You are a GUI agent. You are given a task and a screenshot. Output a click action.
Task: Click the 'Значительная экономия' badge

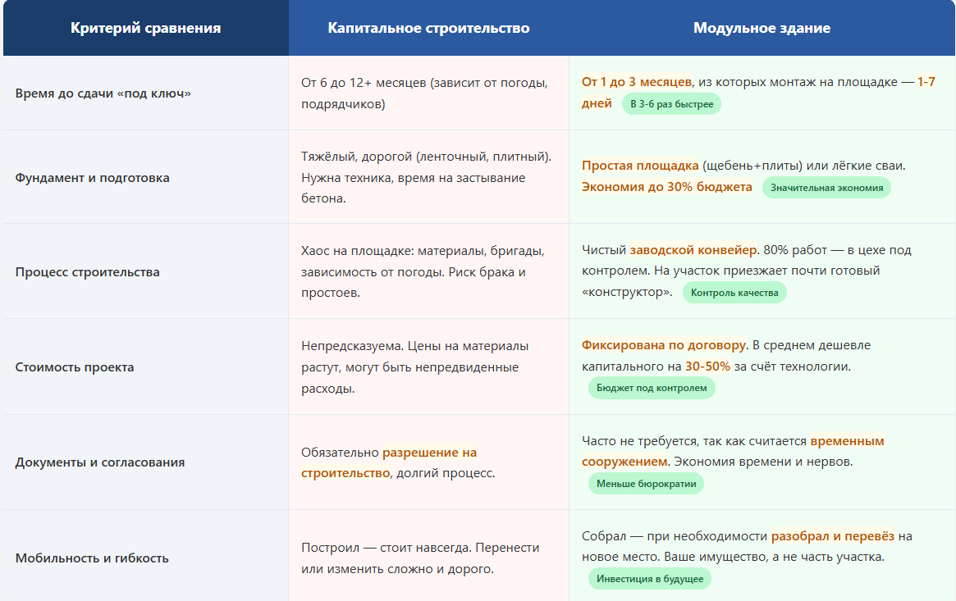[826, 188]
